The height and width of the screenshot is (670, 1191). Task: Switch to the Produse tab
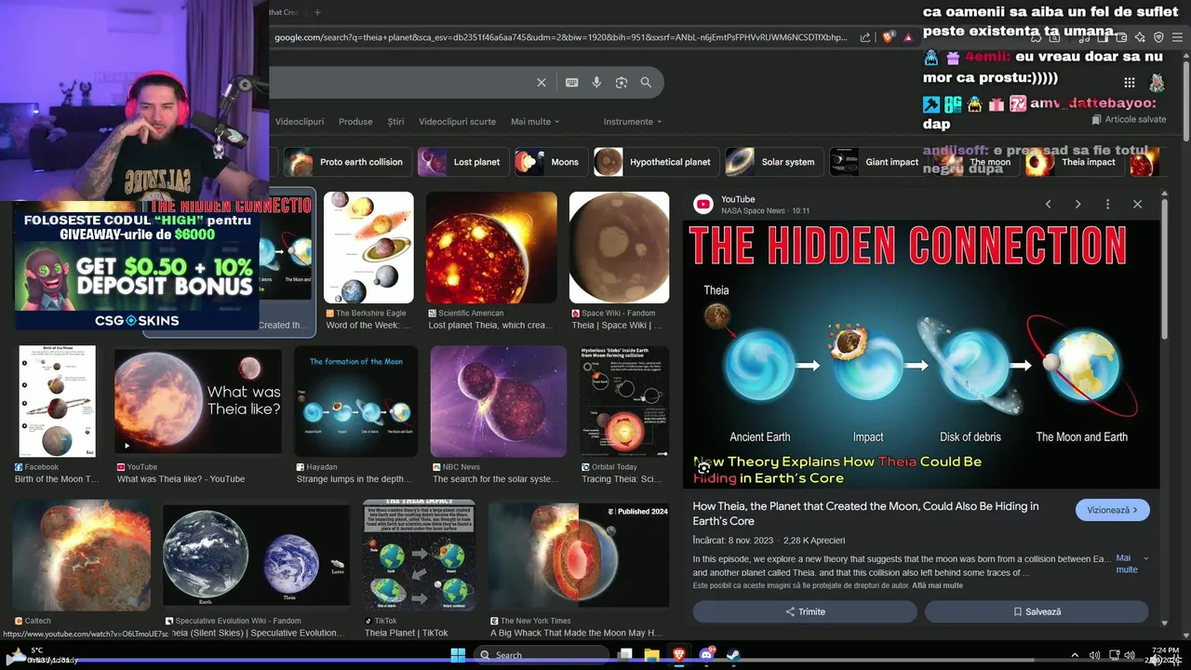click(x=355, y=122)
